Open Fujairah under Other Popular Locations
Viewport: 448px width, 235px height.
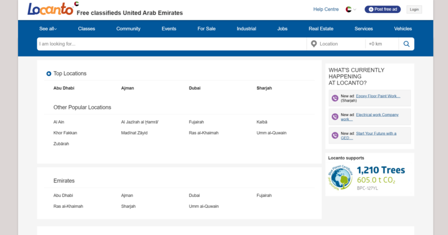pos(196,122)
